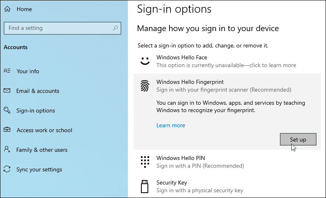Image resolution: width=326 pixels, height=198 pixels.
Task: Click the Security Key USB icon
Action: click(145, 187)
